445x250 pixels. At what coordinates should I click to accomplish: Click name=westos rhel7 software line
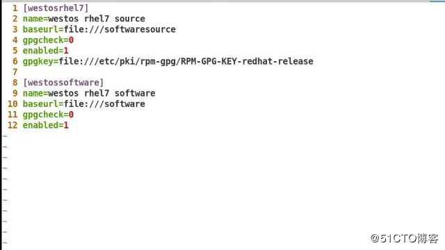coord(89,93)
